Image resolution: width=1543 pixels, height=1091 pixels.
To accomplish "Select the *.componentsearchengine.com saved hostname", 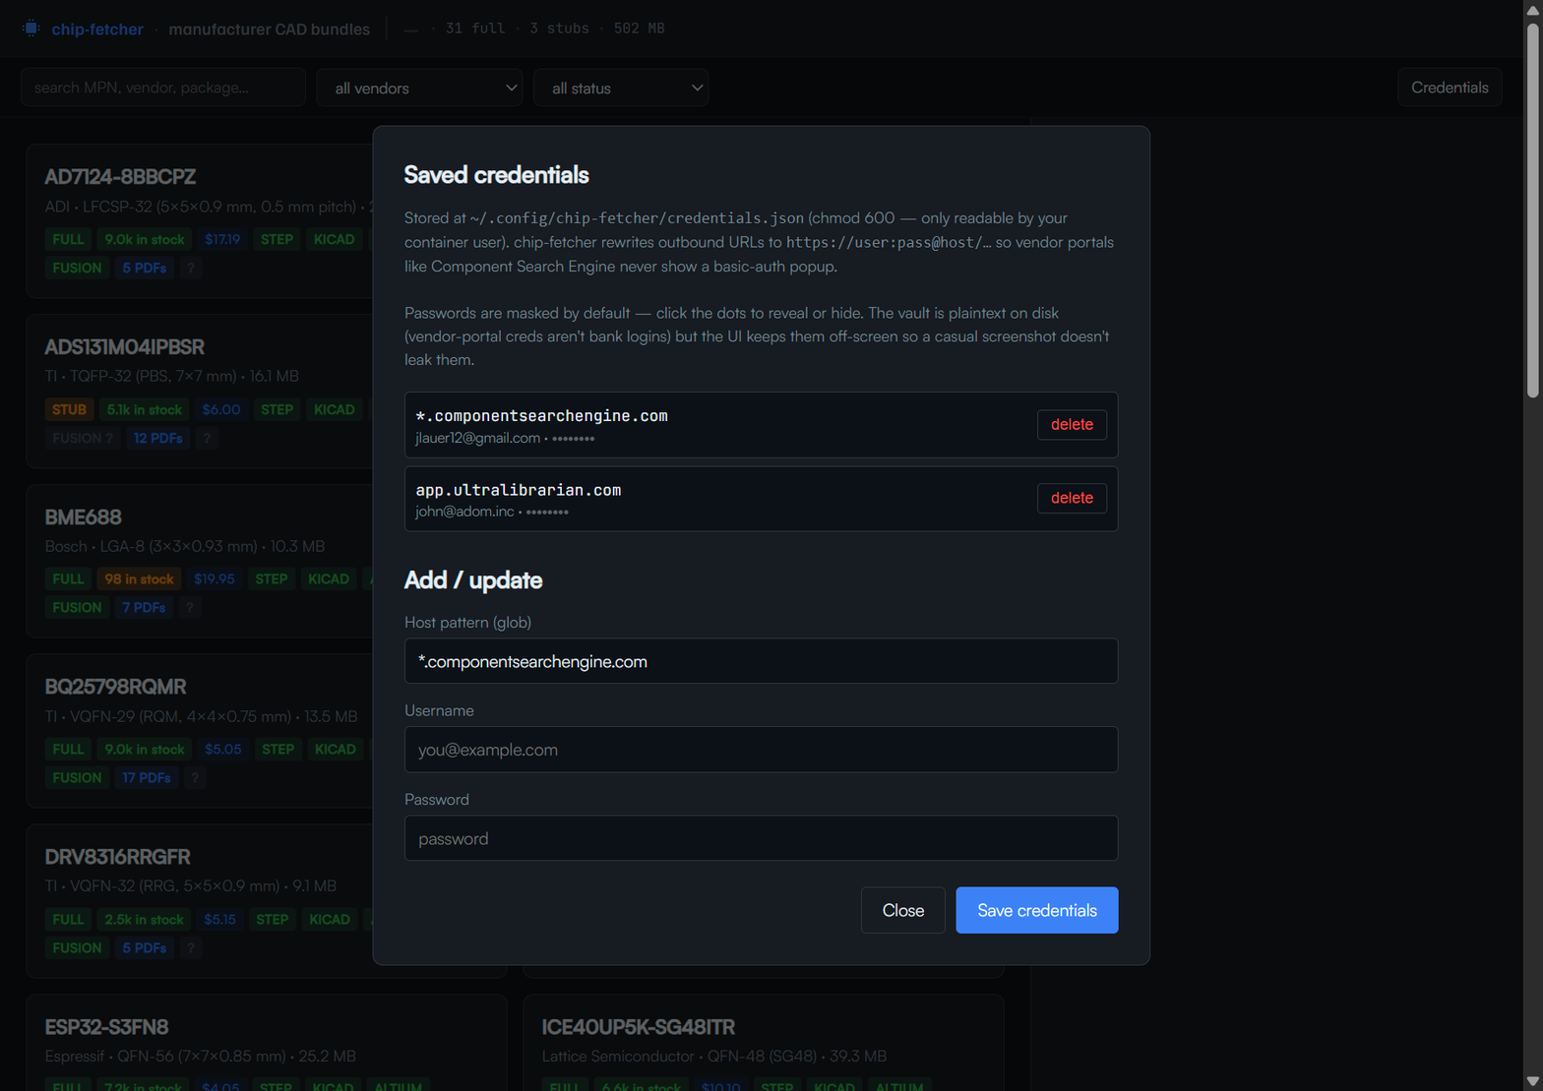I will (x=541, y=416).
